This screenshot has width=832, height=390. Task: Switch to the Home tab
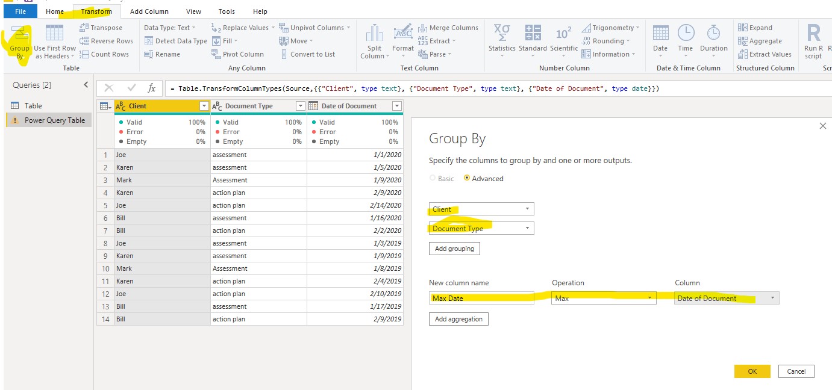[55, 11]
